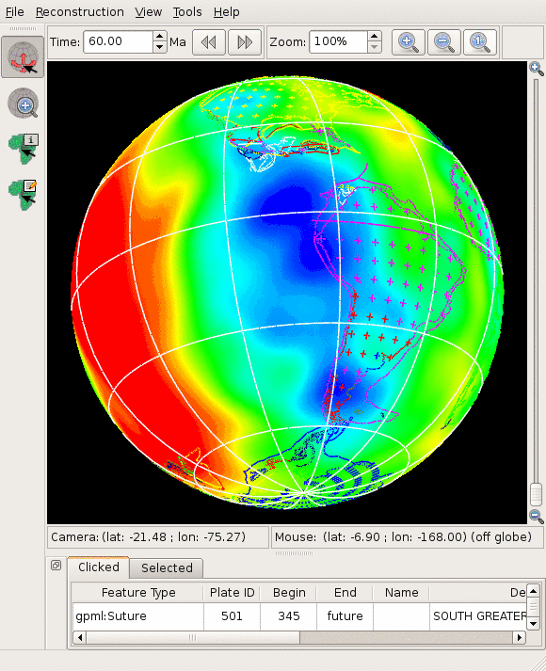The image size is (546, 671).
Task: Click the Zoom Out toolbar button
Action: click(x=443, y=42)
